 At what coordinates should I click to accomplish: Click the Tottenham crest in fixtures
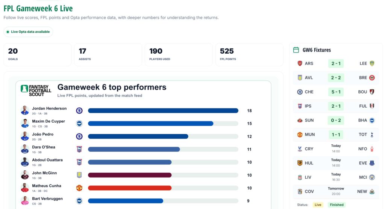(x=372, y=134)
